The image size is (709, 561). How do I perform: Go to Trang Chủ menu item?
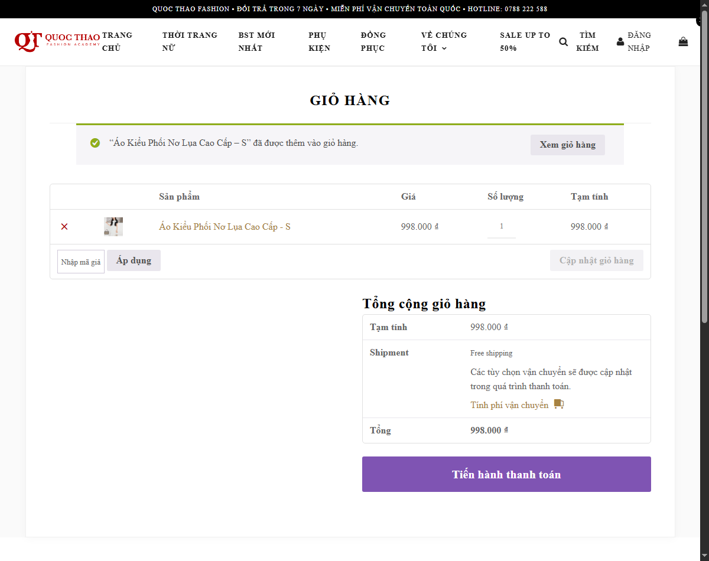[117, 41]
